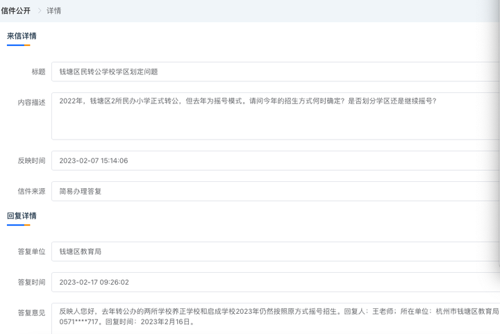
Task: Click the 答复单位 field label
Action: 31,251
